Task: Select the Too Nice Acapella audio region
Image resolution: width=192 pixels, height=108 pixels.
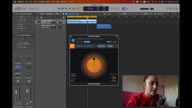Action: [x=82, y=22]
